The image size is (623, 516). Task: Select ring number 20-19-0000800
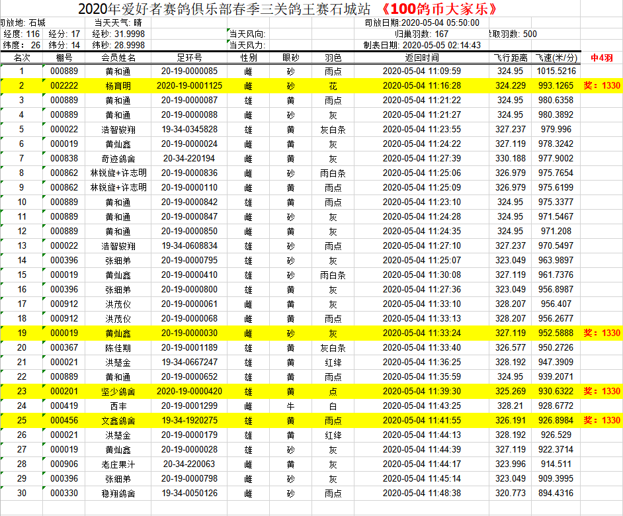pos(189,289)
